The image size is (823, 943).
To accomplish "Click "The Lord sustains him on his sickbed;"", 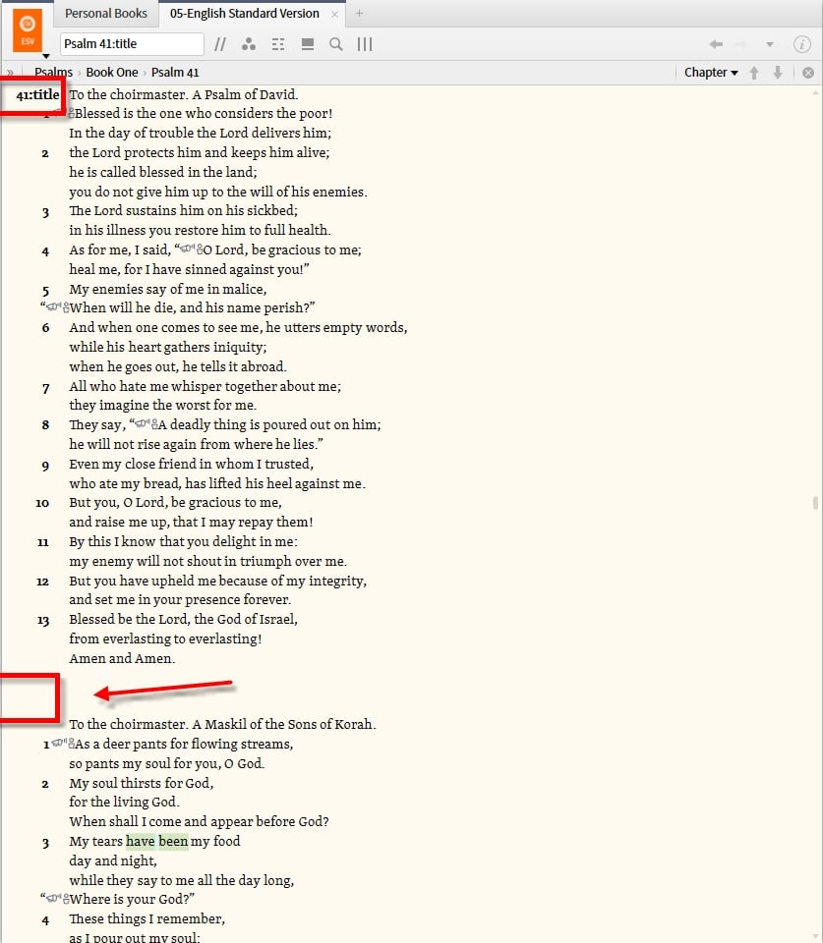I will (184, 210).
